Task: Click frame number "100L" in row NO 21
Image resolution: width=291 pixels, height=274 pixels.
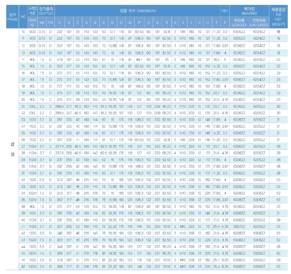Action: tap(32, 106)
